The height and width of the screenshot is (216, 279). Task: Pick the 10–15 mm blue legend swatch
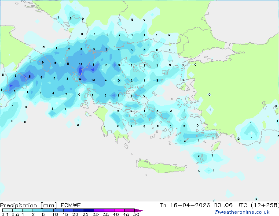(58, 210)
